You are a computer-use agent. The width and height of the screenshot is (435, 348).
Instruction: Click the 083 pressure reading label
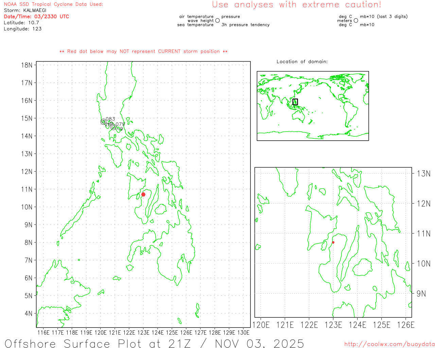[110, 119]
